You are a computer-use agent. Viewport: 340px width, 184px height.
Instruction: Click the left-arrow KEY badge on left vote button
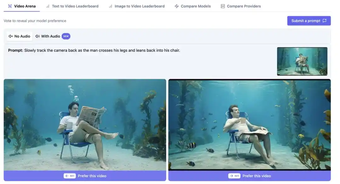[x=70, y=175]
